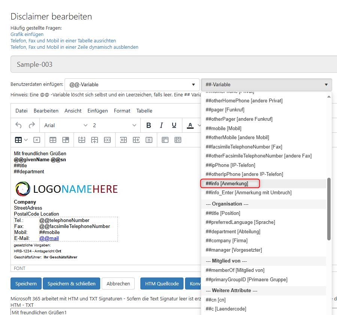Open the Einfügen menu
This screenshot has width=337, height=315.
click(98, 111)
